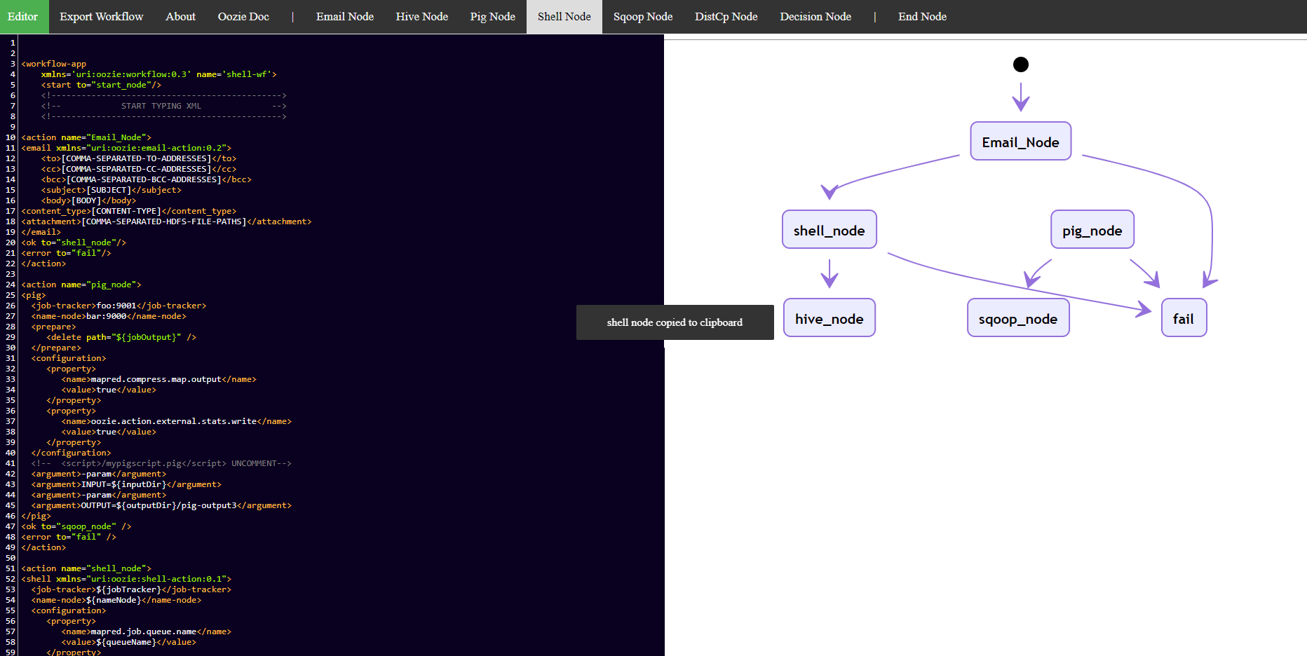The image size is (1307, 656).
Task: Insert a Hive Node
Action: pyautogui.click(x=421, y=16)
